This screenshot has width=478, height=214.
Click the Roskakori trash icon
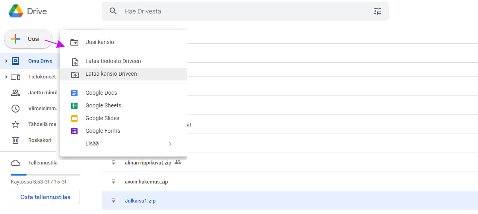coord(16,140)
